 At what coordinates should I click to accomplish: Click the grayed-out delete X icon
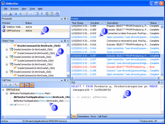tap(31, 14)
